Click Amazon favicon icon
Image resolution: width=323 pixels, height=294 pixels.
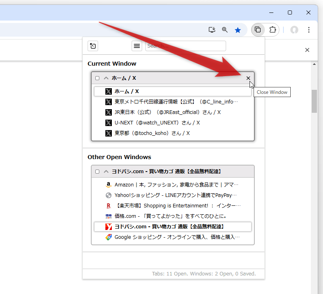tap(109, 185)
